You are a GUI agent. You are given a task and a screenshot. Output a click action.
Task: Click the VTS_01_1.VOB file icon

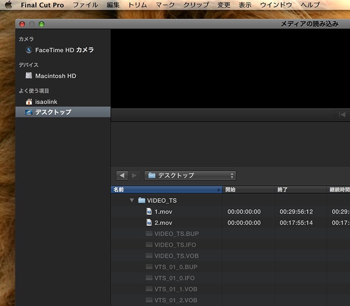click(149, 289)
